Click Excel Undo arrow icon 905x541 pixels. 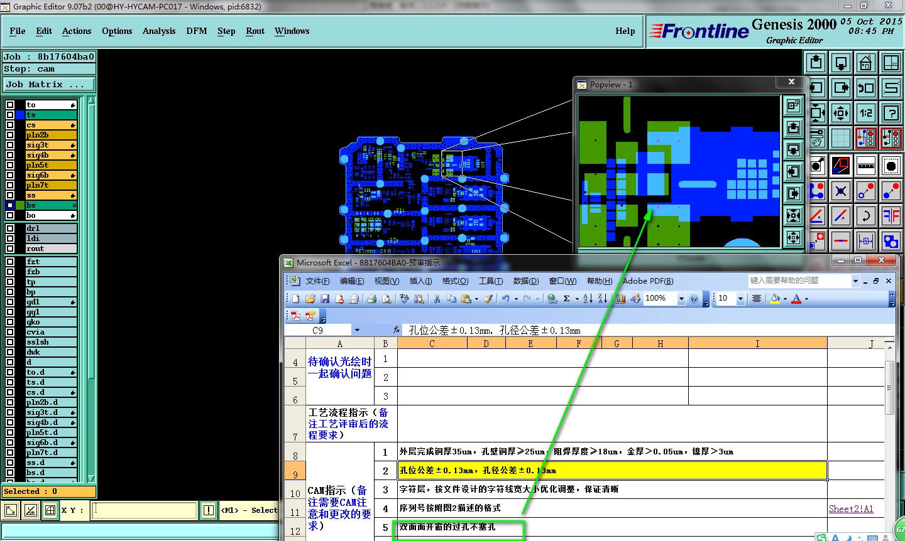pyautogui.click(x=505, y=299)
